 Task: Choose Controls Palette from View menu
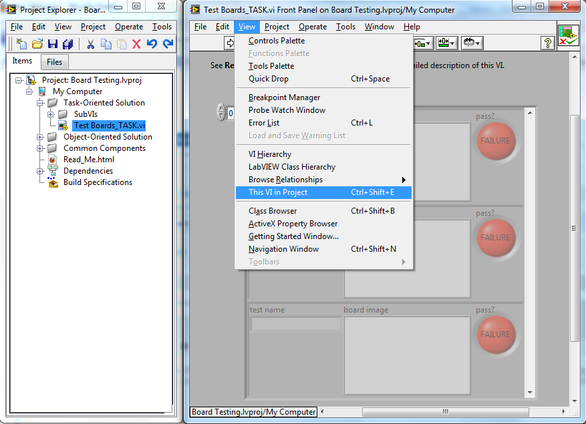tap(323, 41)
